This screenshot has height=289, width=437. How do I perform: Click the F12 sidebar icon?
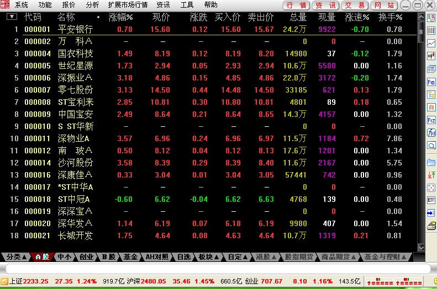click(x=431, y=120)
